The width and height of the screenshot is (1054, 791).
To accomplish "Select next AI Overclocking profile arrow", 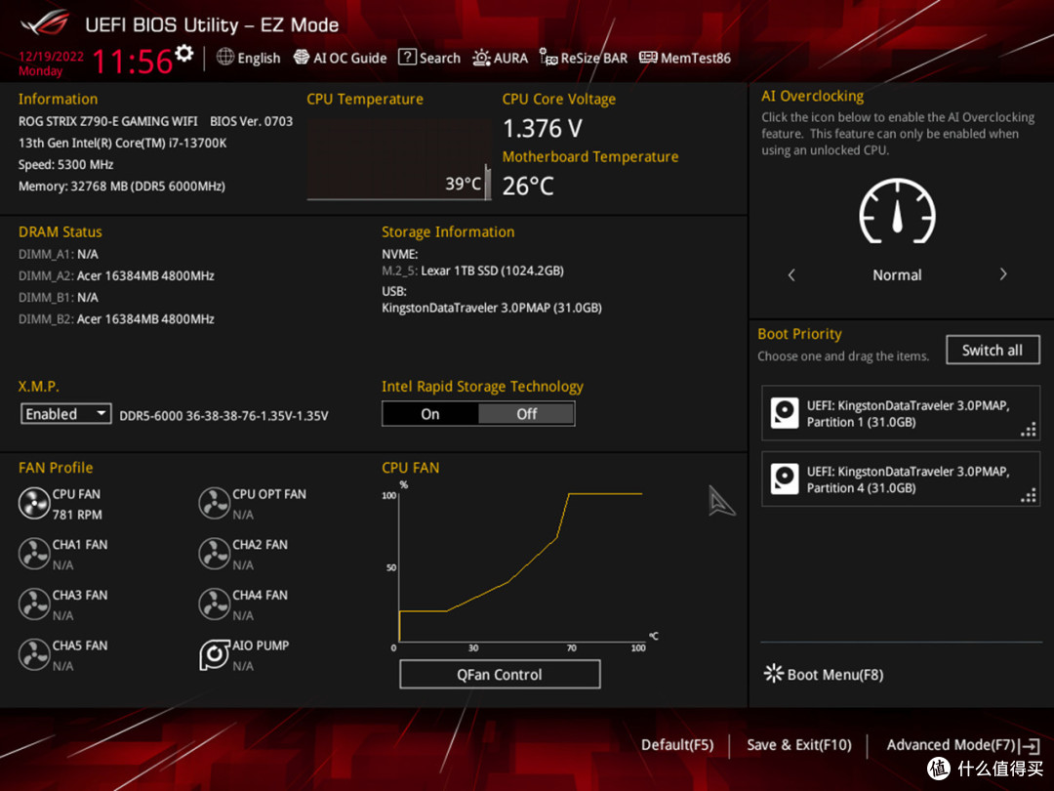I will coord(1003,274).
